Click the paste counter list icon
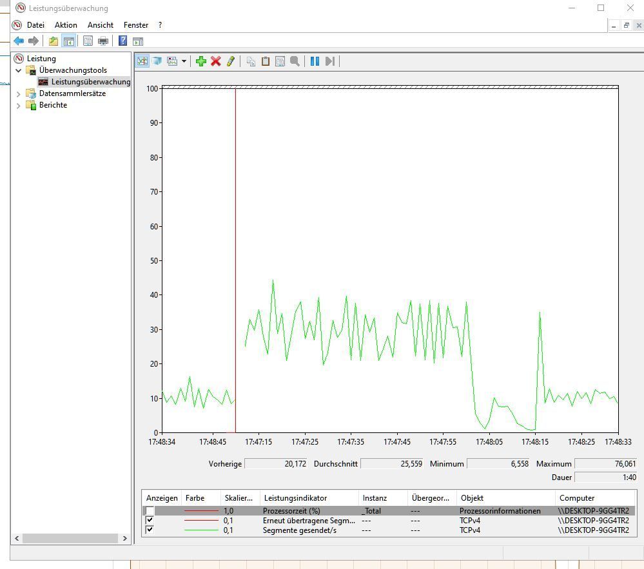Viewport: 644px width, 569px height. (x=265, y=61)
